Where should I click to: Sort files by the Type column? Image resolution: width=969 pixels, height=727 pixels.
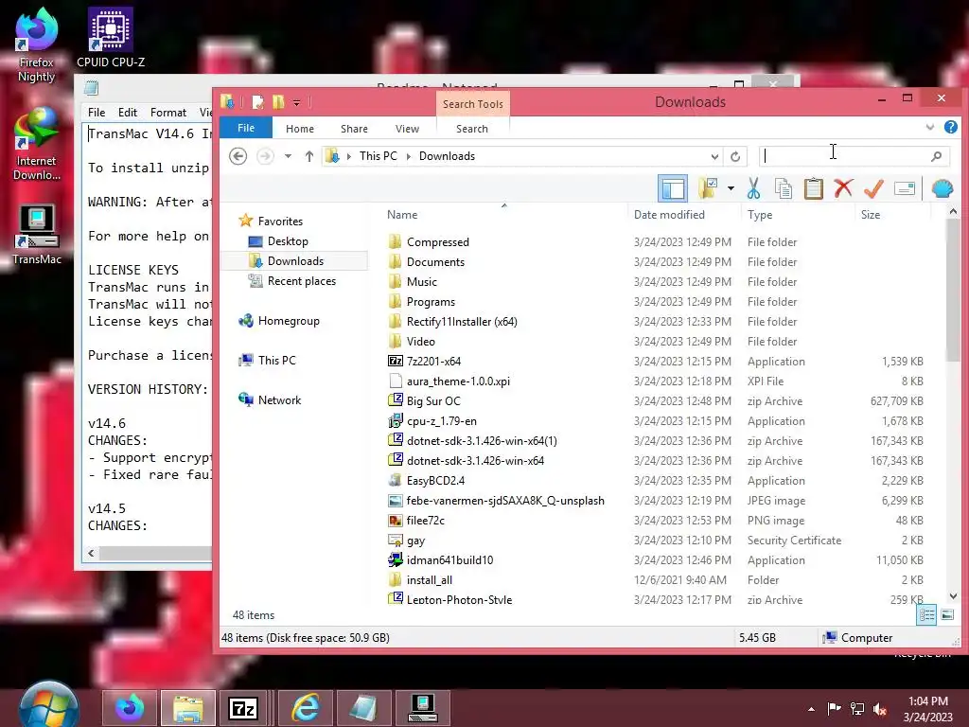point(760,215)
